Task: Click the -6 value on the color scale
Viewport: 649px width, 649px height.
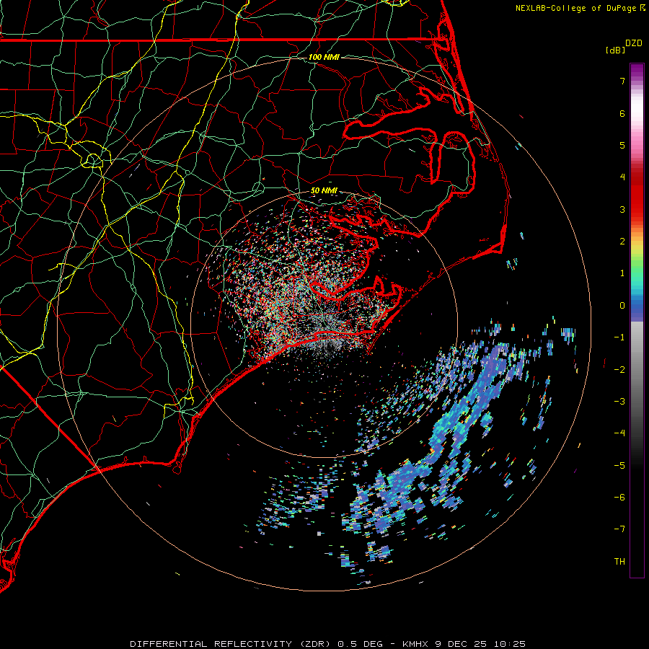Action: tap(619, 497)
